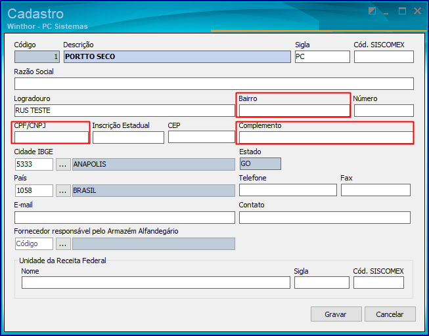This screenshot has height=336, width=429.
Task: Select the CEP input field
Action: pos(202,137)
